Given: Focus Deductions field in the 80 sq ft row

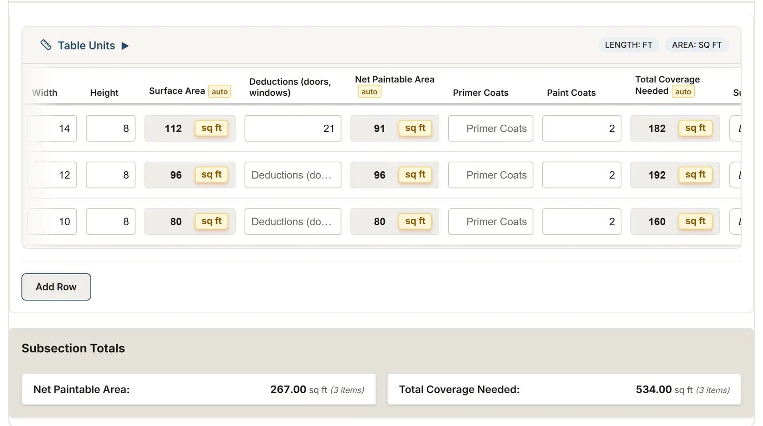Looking at the screenshot, I should coord(293,222).
